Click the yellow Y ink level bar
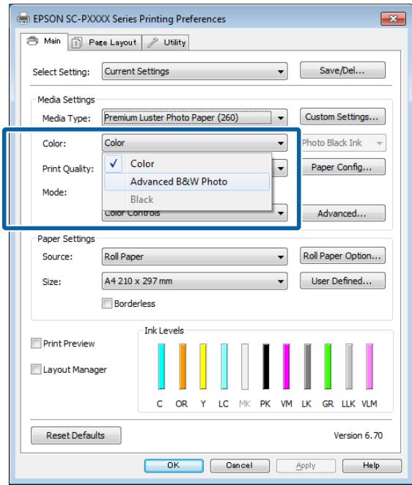The width and height of the screenshot is (412, 485). tap(203, 366)
